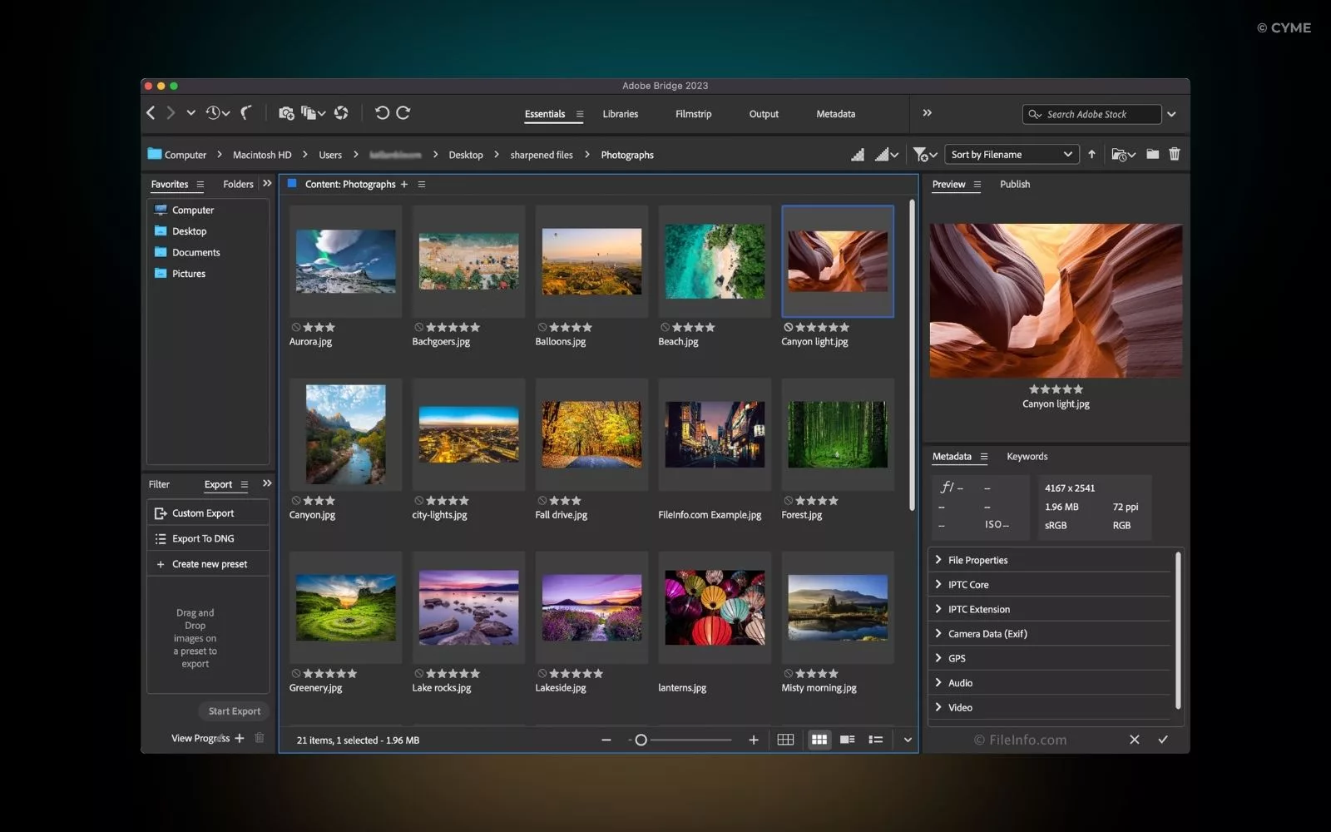The width and height of the screenshot is (1331, 832).
Task: Adjust the thumbnail size slider
Action: 641,739
